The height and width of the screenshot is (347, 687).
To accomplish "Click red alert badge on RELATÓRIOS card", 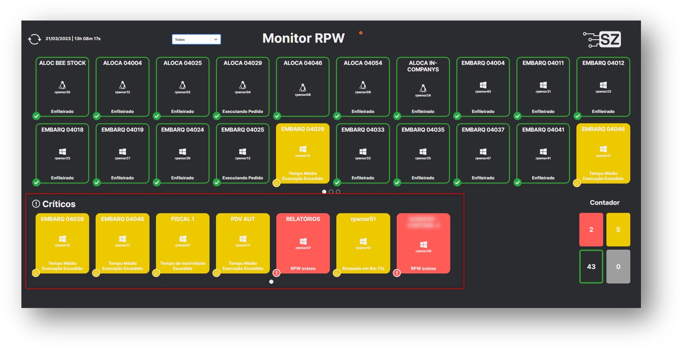I will coord(277,273).
